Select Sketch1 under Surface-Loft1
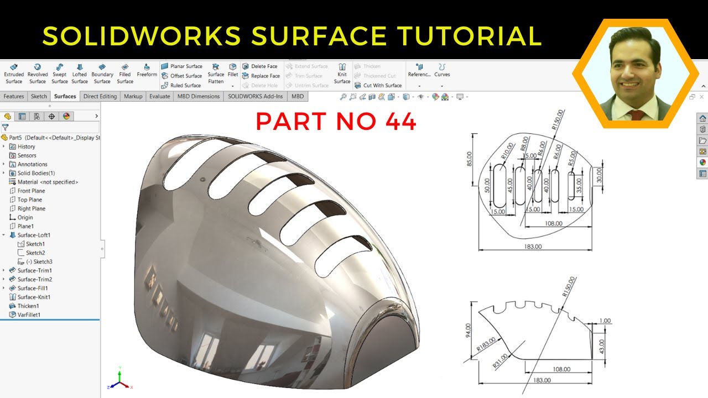Viewport: 708px width, 398px height. 31,244
